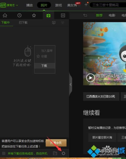
Task: Open download folder icon at bottom
Action: pos(55,153)
